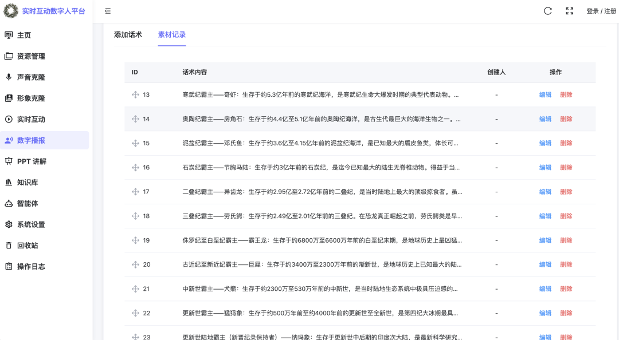Delete row 18 三叠纪霸主
Screen dimensions: 619x340
tap(566, 216)
